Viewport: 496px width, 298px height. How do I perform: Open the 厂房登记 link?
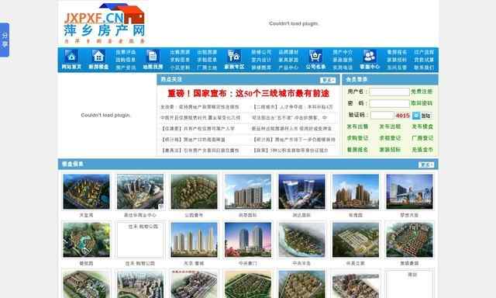tap(422, 138)
